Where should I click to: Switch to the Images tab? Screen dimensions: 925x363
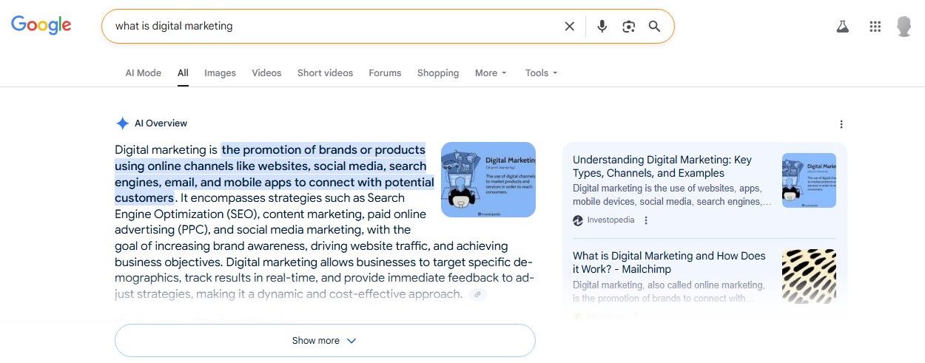click(x=220, y=73)
